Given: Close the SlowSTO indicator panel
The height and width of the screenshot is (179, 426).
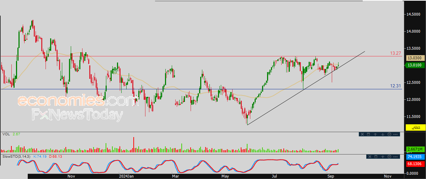Looking at the screenshot, I should tap(369, 157).
